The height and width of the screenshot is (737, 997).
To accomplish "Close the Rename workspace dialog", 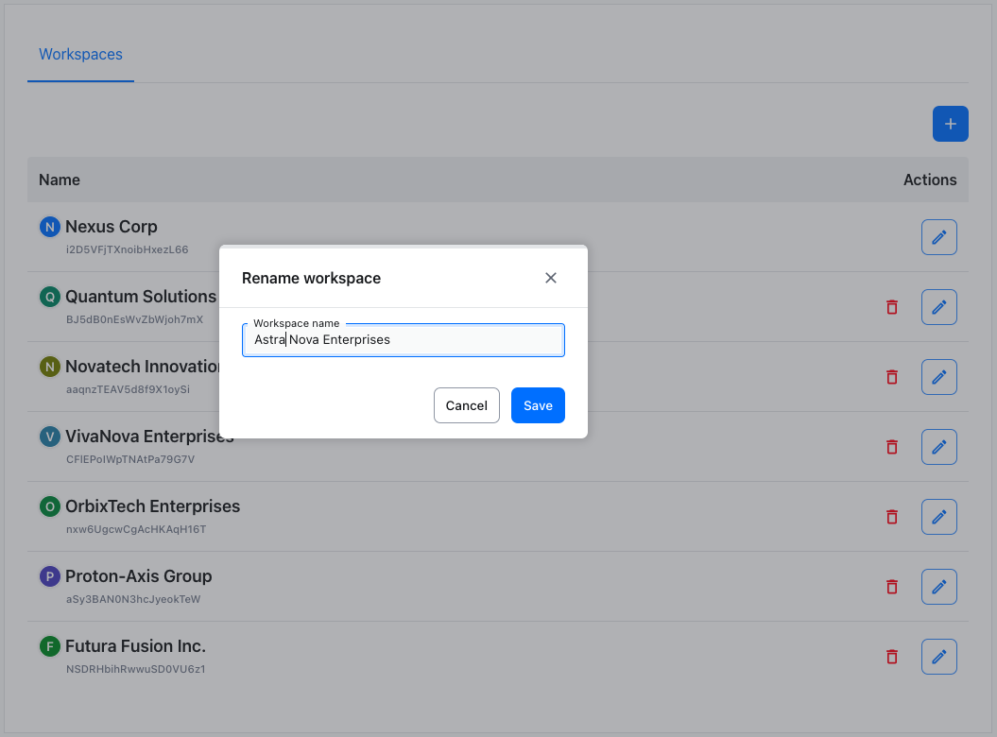I will 551,278.
